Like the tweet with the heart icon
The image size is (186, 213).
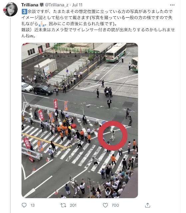tap(105, 205)
